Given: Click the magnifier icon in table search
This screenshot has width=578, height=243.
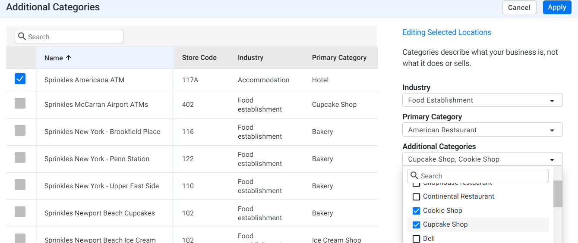Looking at the screenshot, I should tap(22, 37).
